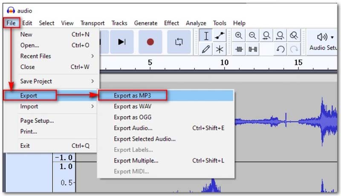Screen dimensions: 341x196
Task: Select the Multi-tool asterisk icon
Action: (220, 49)
